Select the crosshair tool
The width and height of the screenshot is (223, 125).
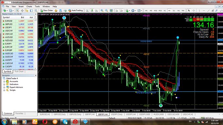(x=194, y=10)
